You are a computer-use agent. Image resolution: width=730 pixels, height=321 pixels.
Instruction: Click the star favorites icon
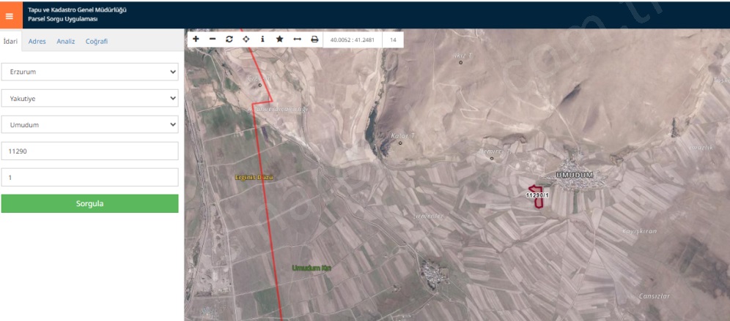(x=279, y=39)
